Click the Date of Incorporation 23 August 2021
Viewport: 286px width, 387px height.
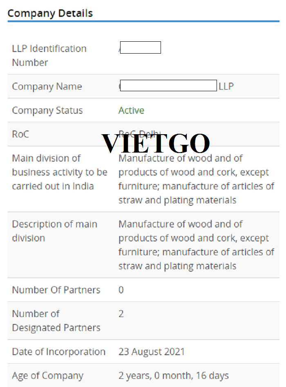(152, 352)
